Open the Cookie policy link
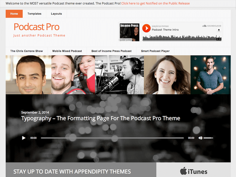Screen dimensions: 236x177 click(125, 40)
